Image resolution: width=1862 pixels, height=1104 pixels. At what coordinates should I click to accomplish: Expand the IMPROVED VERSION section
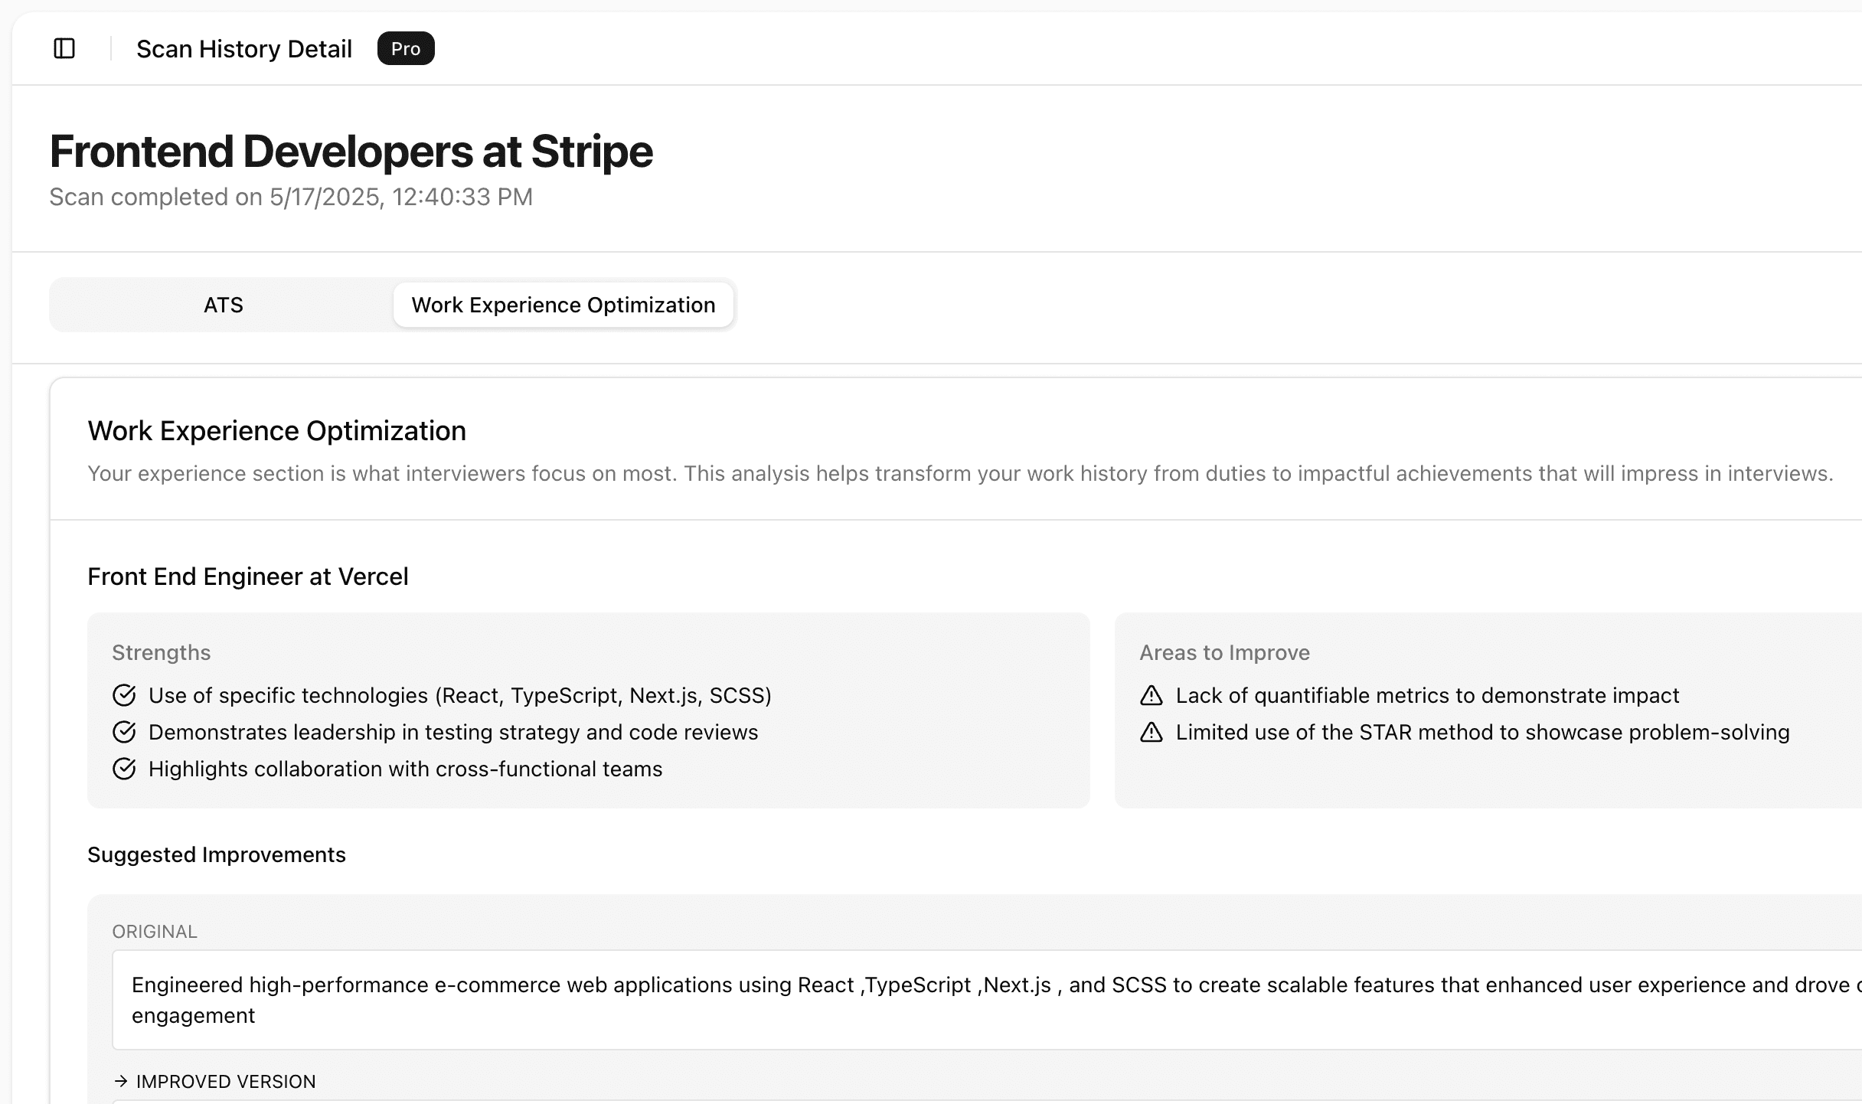coord(225,1081)
